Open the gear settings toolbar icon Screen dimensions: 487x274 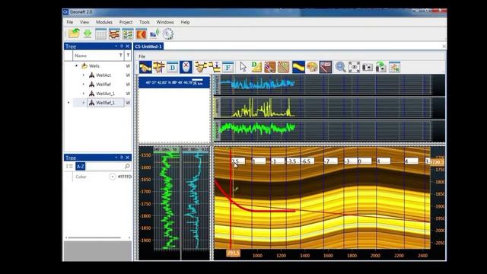[168, 33]
